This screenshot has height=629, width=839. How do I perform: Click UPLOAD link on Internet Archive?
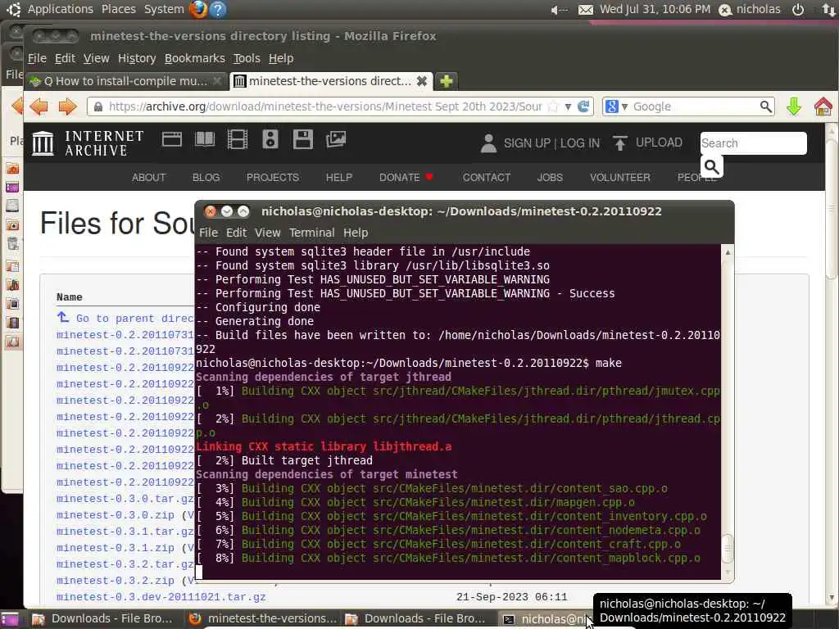click(659, 143)
